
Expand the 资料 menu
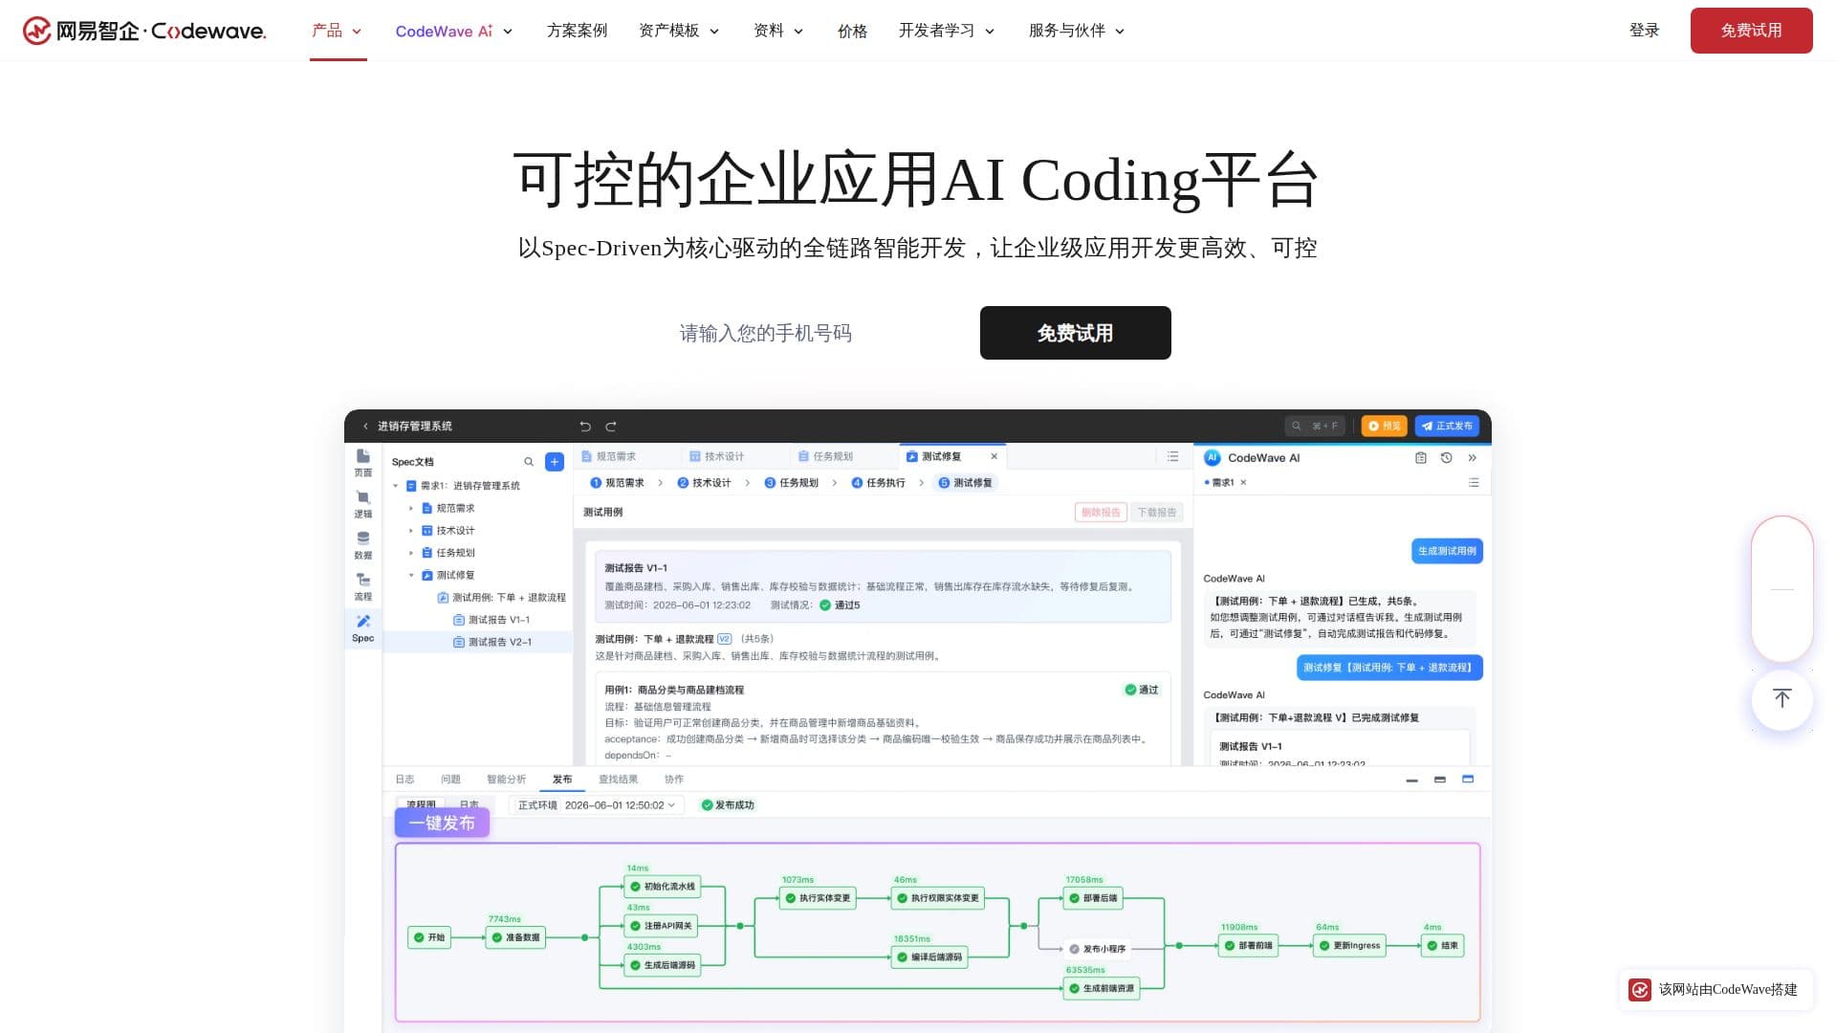click(778, 31)
